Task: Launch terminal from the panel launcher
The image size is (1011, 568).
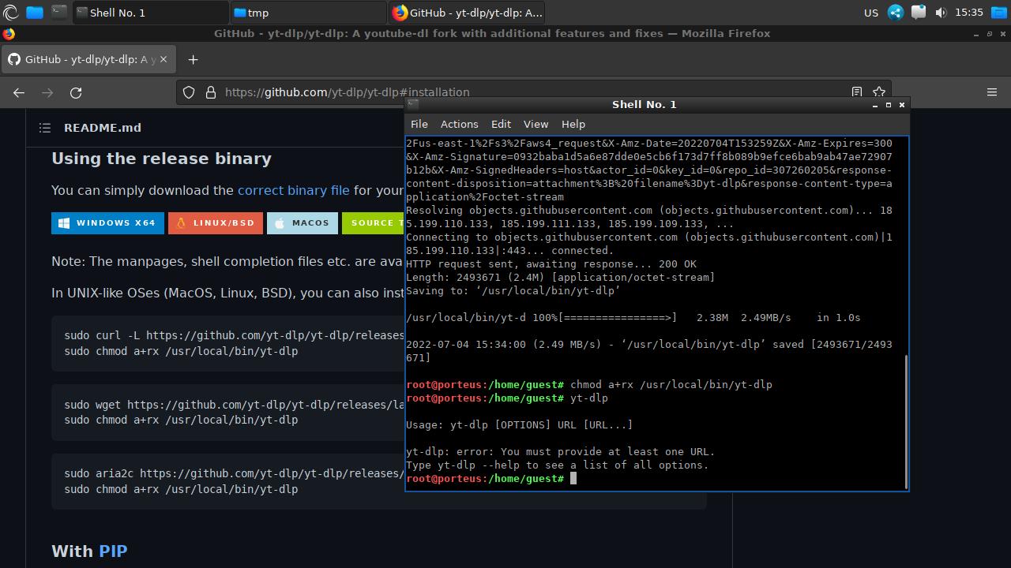Action: tap(59, 12)
